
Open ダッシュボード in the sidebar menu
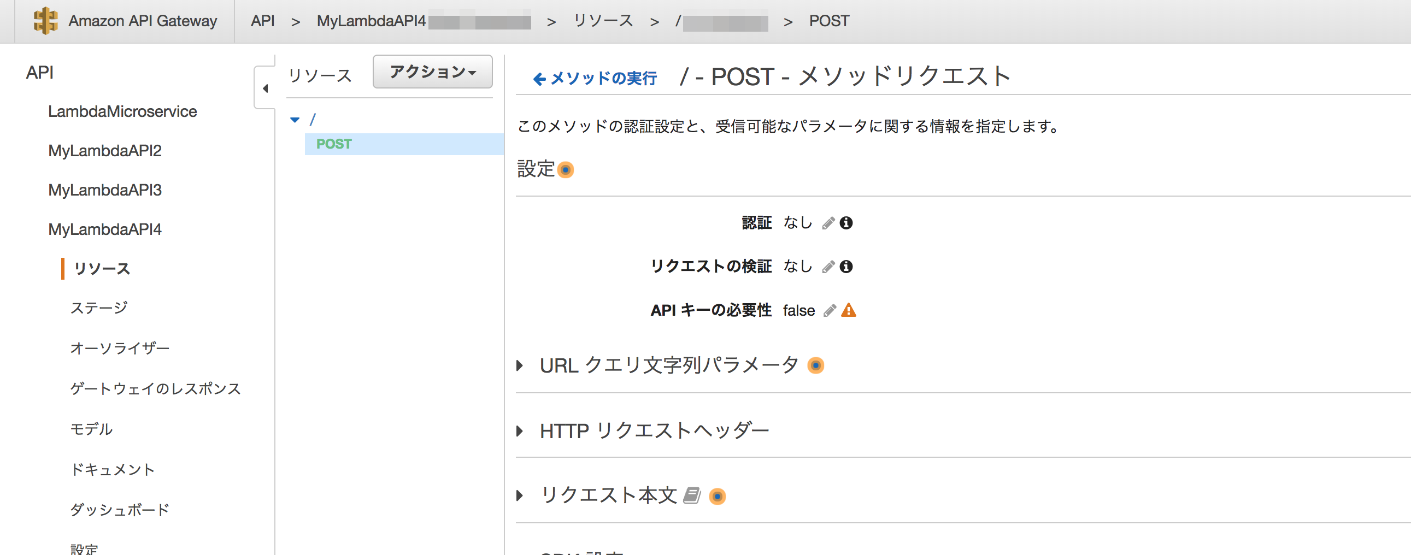click(120, 510)
